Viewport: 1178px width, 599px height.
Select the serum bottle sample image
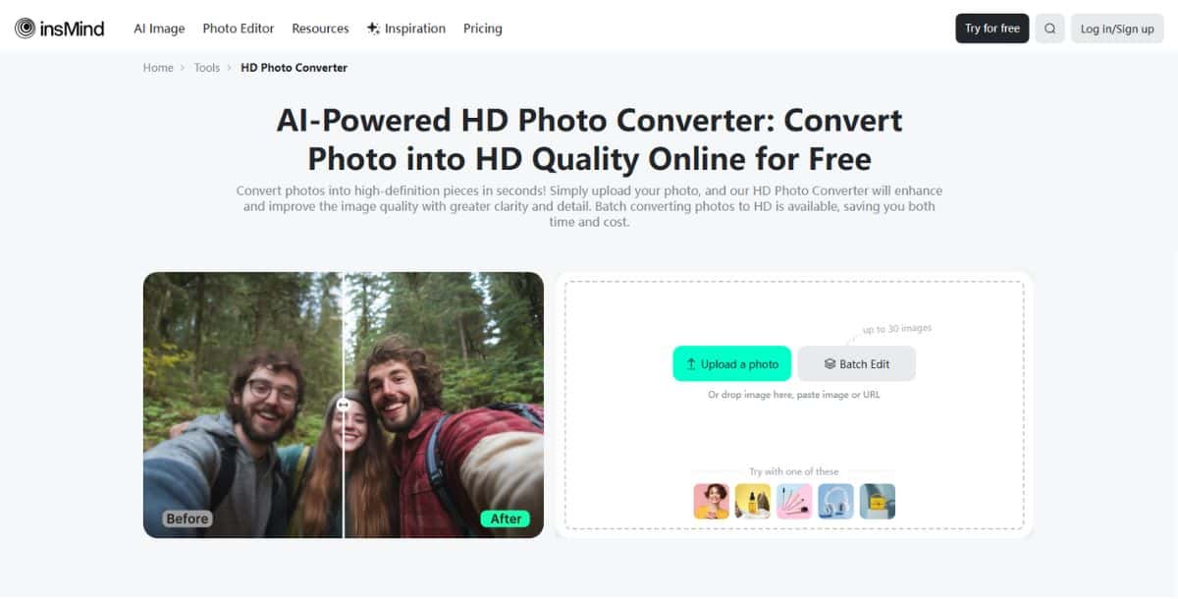point(753,501)
